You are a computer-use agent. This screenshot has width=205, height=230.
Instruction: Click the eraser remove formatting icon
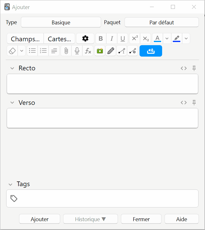[x=12, y=51]
